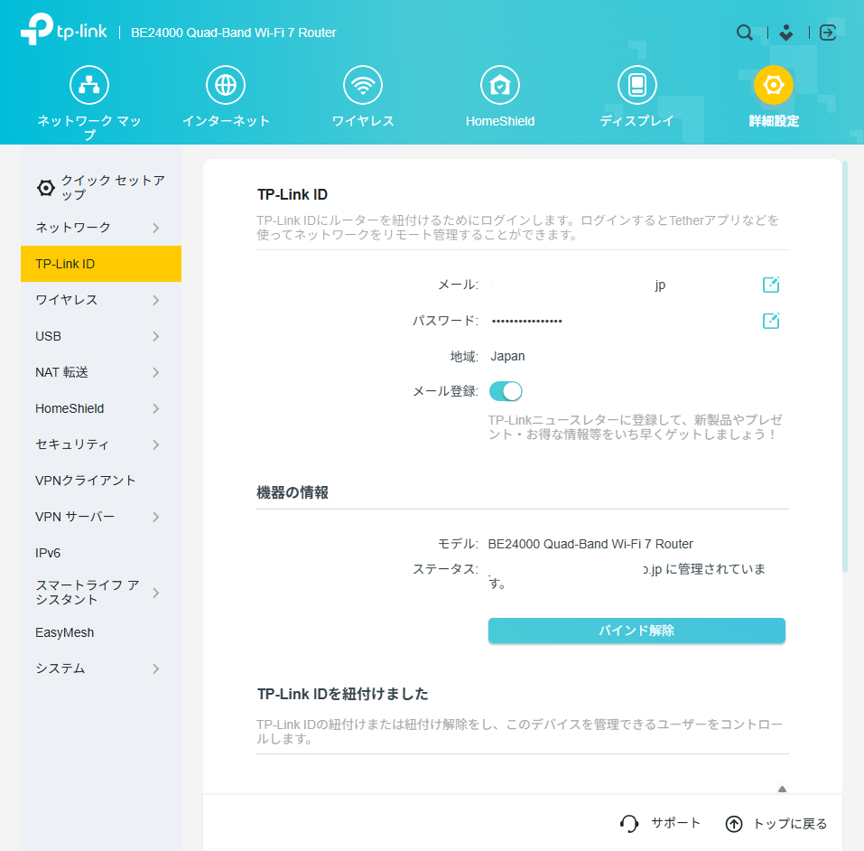Click the モデル value in 機器の情報
The height and width of the screenshot is (851, 864).
click(x=590, y=545)
